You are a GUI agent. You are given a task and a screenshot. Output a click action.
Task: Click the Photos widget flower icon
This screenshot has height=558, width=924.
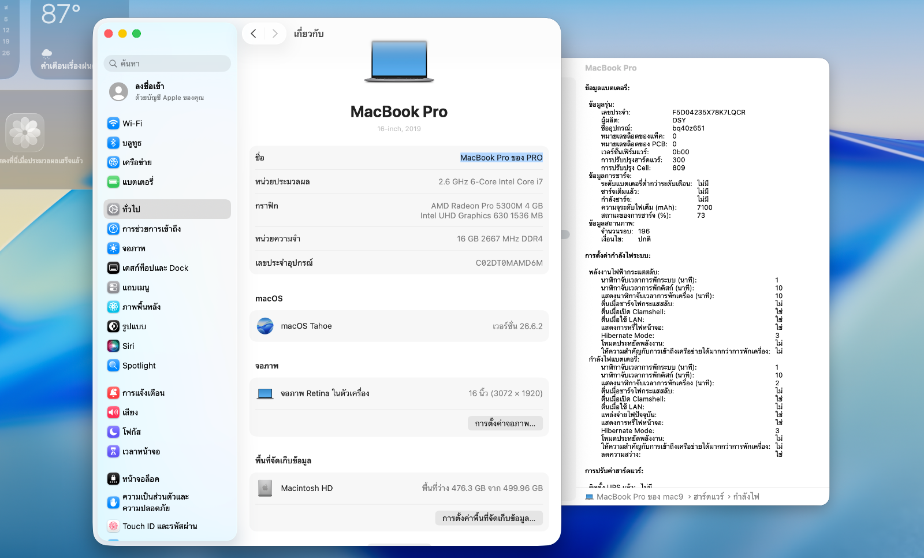pyautogui.click(x=25, y=133)
